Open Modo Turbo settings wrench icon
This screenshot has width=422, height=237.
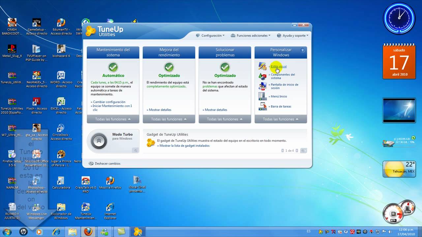point(135,150)
